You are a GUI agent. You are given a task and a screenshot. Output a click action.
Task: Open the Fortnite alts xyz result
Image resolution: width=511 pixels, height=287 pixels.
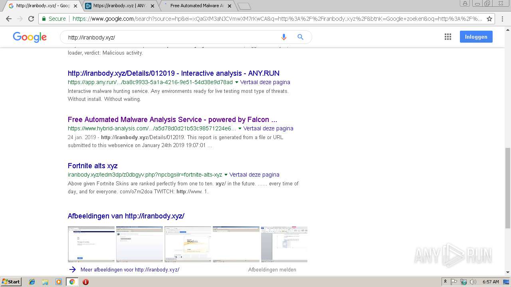point(93,166)
